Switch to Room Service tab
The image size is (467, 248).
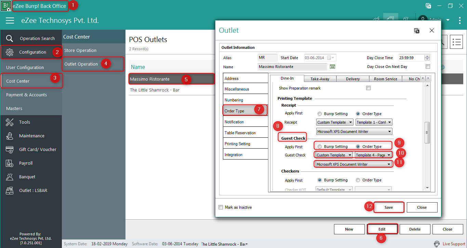pos(386,79)
